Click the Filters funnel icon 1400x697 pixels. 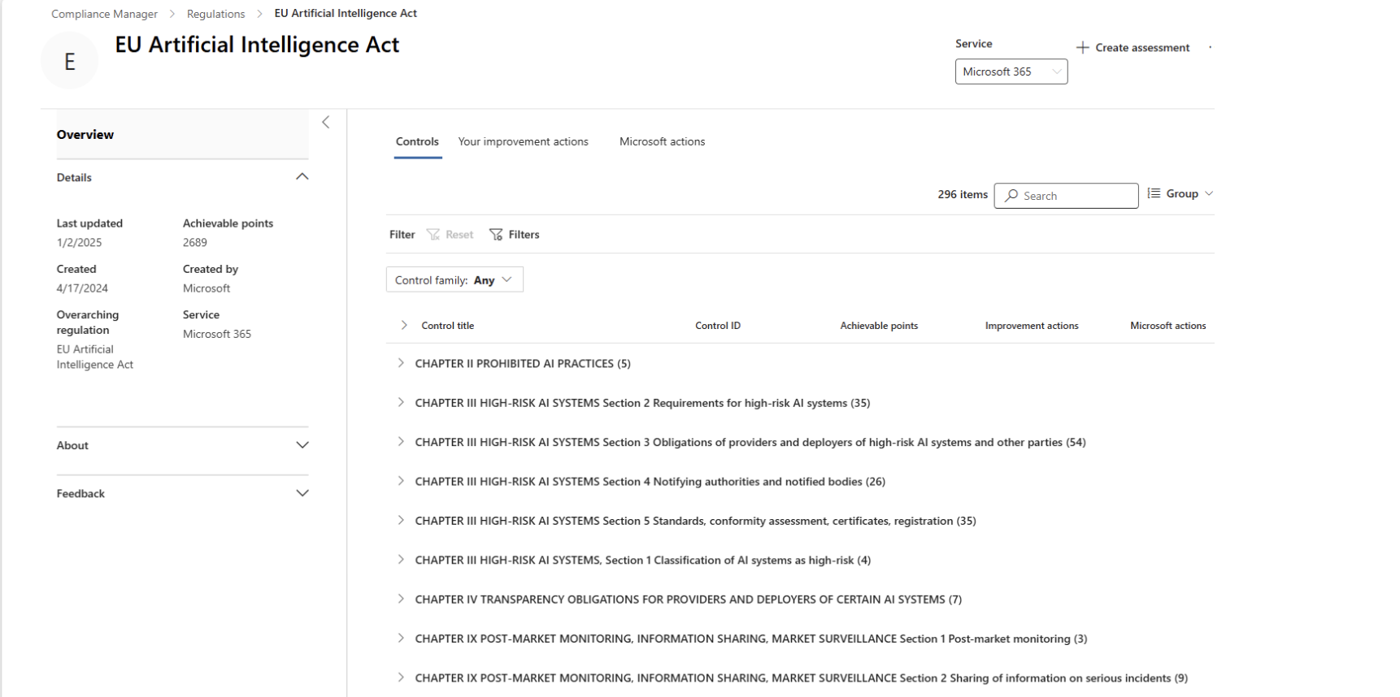point(496,235)
